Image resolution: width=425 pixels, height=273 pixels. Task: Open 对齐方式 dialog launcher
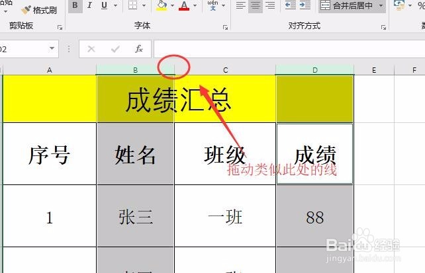pos(383,27)
